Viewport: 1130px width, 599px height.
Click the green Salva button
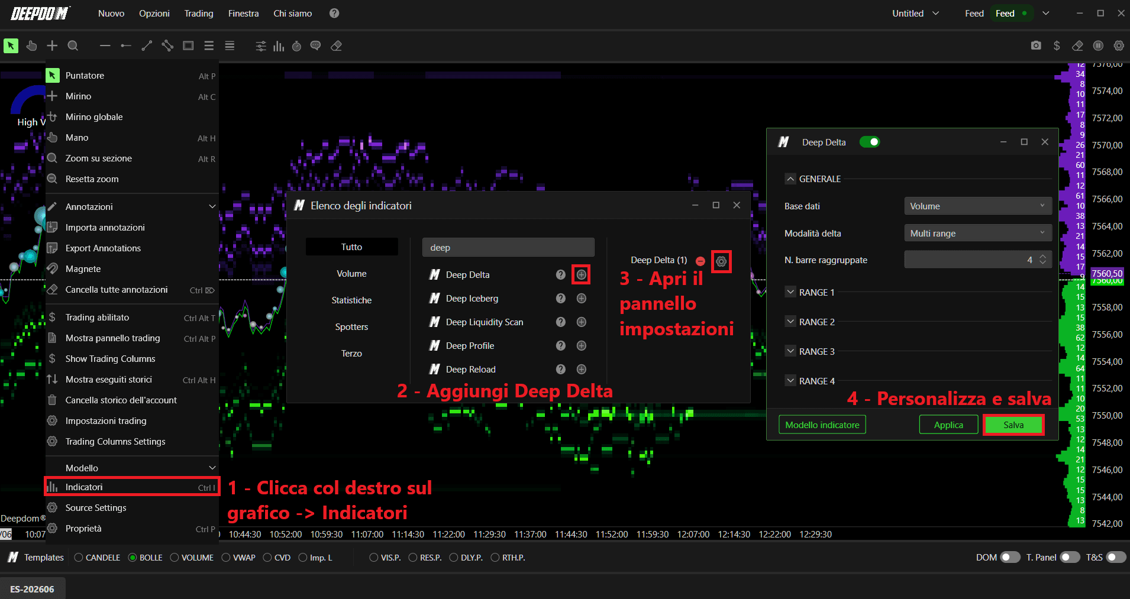[1013, 425]
